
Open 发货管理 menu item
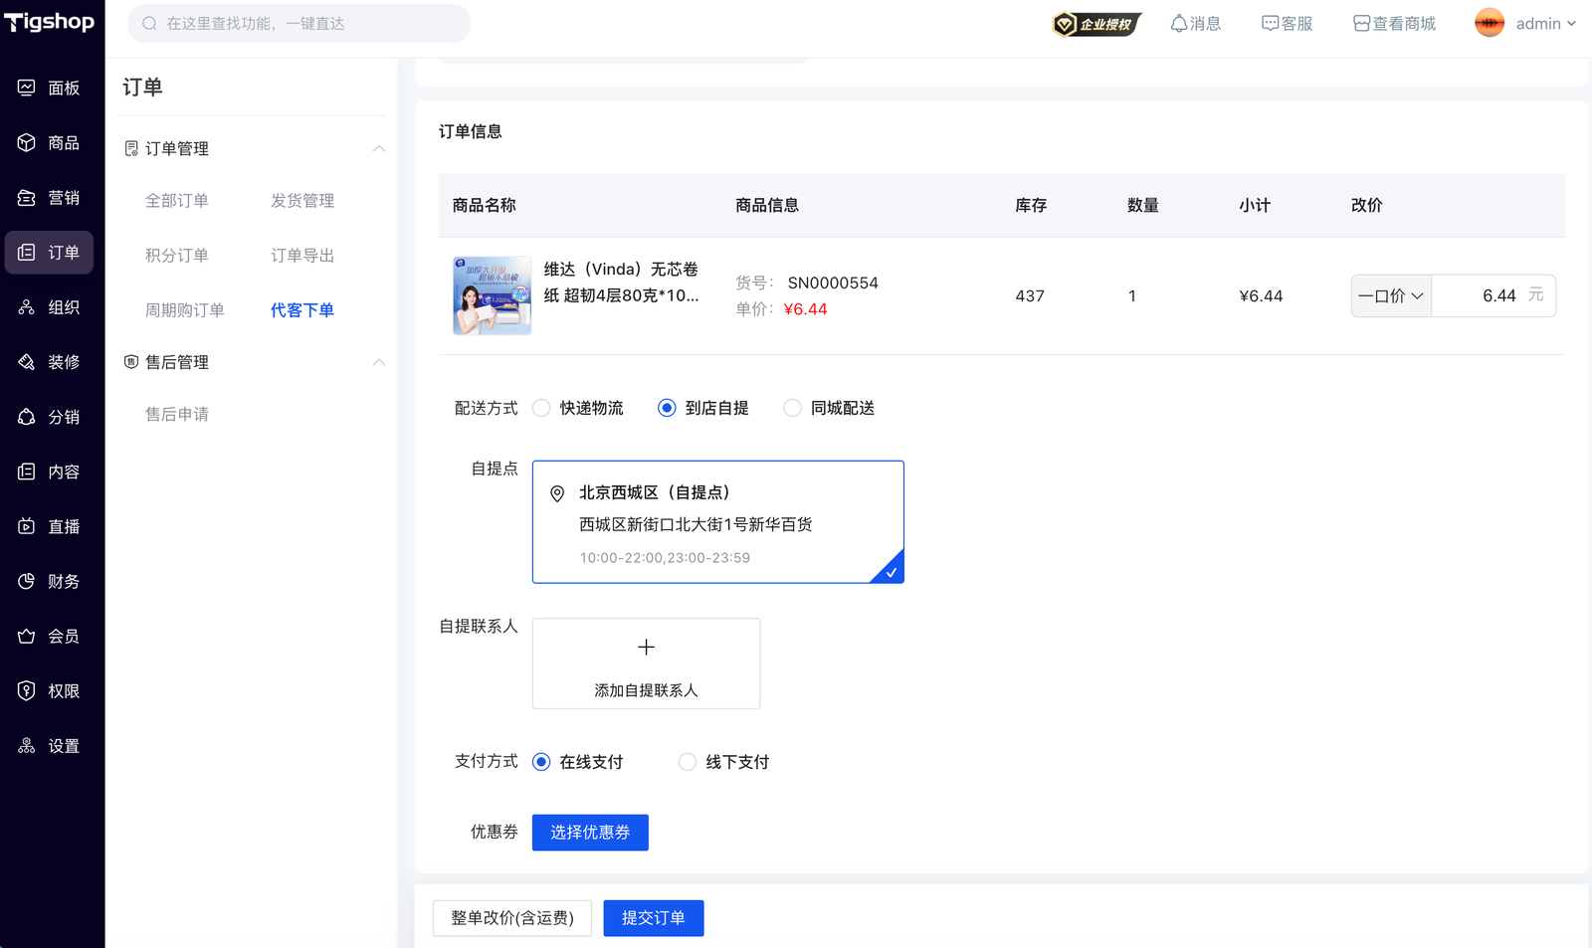(x=302, y=201)
